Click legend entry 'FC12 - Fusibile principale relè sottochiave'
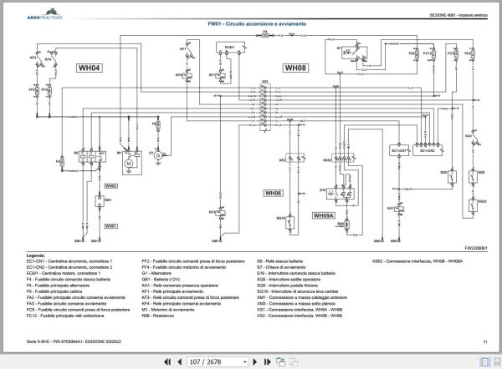 (65, 316)
